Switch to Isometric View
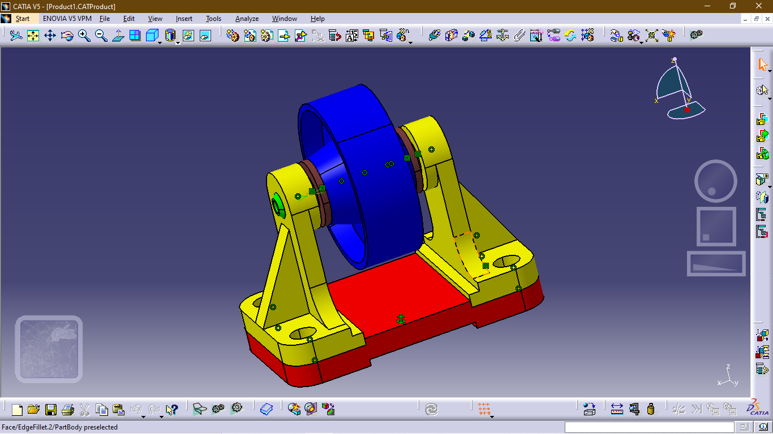773x434 pixels. tap(152, 35)
